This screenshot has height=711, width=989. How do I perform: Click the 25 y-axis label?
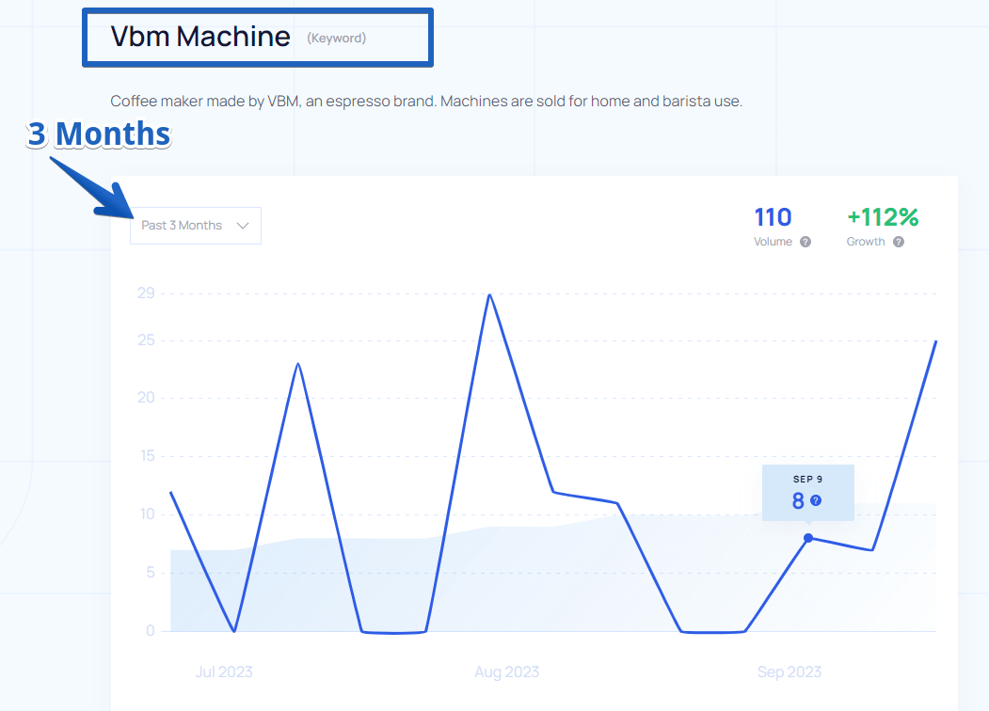(146, 340)
